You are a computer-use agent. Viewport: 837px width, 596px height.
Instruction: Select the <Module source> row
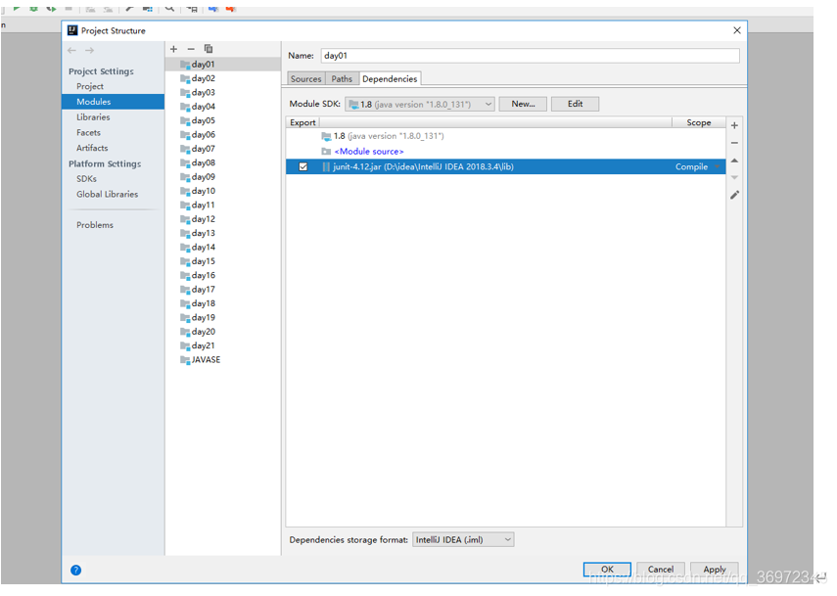click(x=505, y=152)
